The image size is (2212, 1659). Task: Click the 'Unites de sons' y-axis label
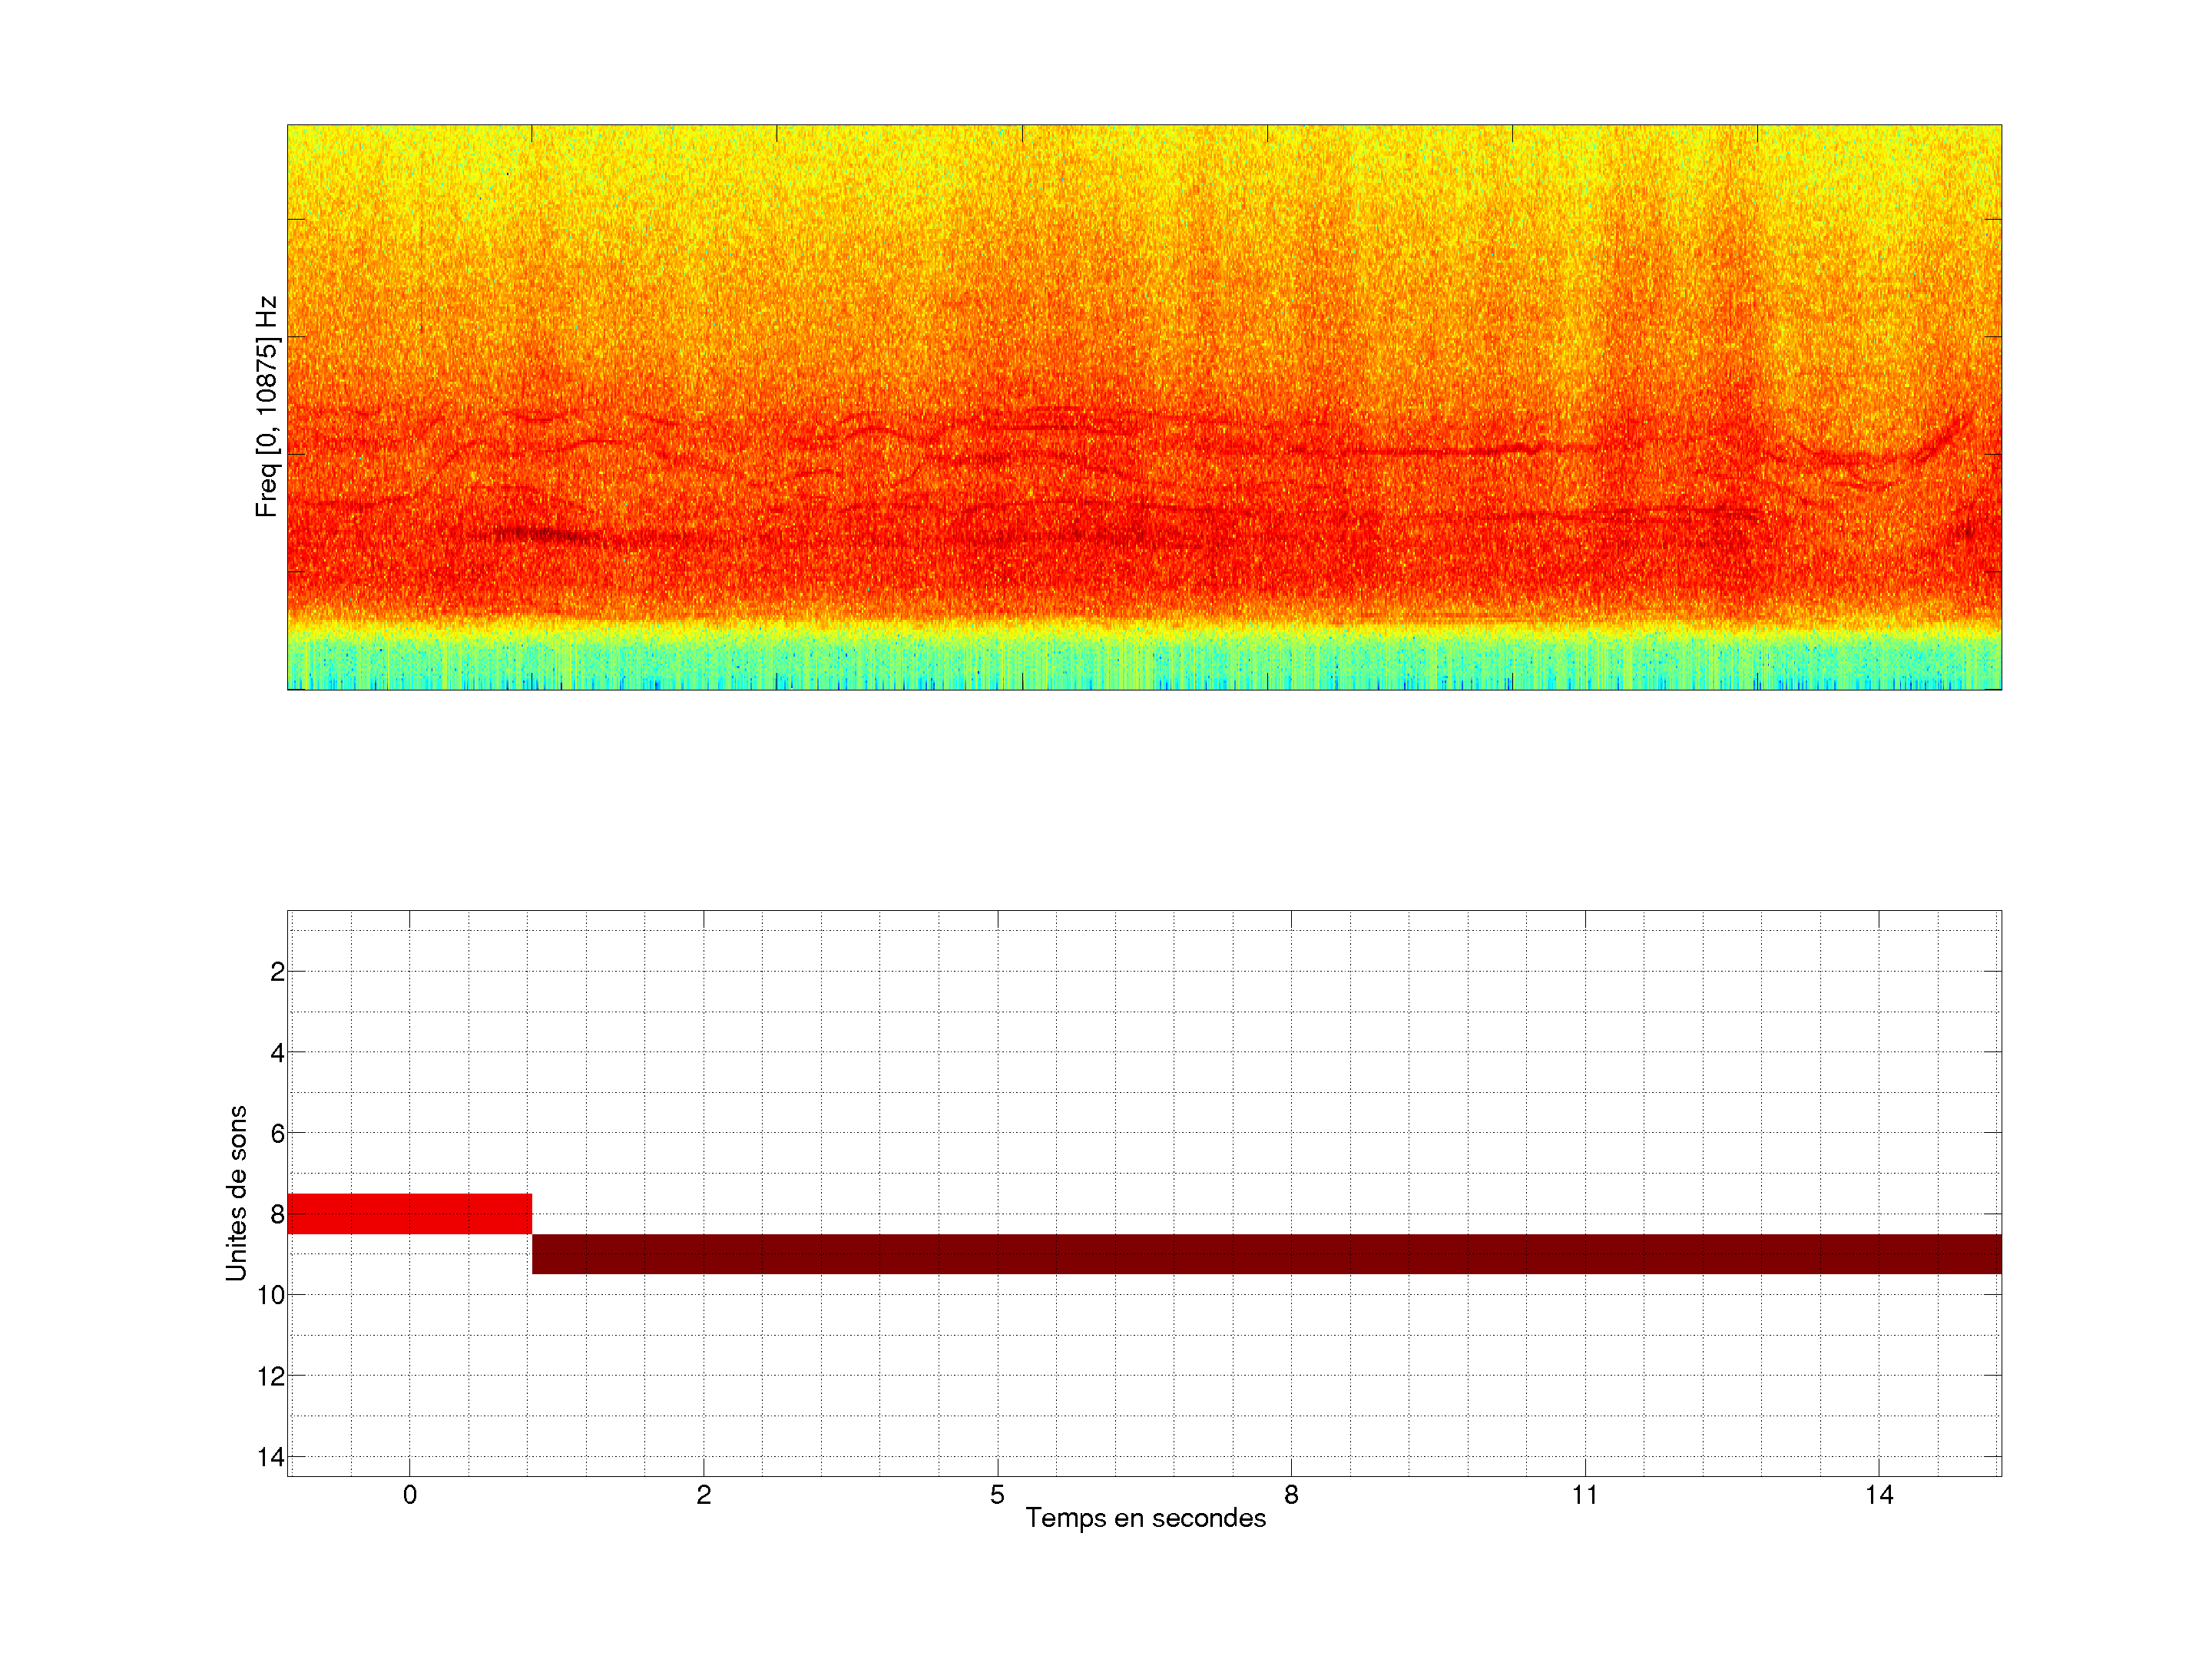pyautogui.click(x=236, y=1193)
